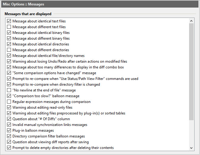The image size is (200, 155).
Task: Toggle 'Message about identical binary files' checkbox
Action: tap(9, 33)
